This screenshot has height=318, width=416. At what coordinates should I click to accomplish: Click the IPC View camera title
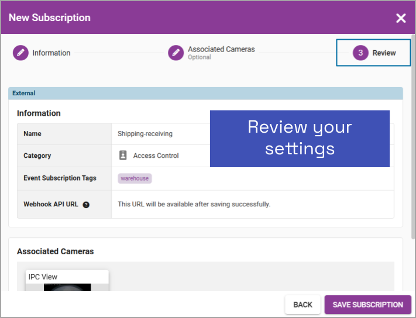pos(43,276)
